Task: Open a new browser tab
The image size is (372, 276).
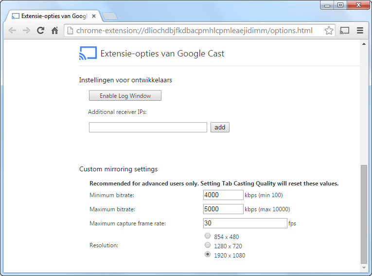Action: click(110, 16)
